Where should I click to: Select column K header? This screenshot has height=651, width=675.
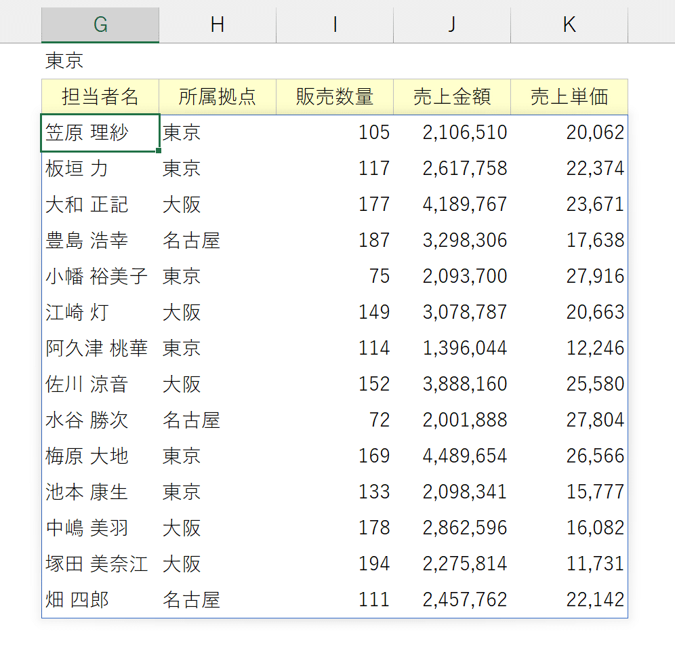pyautogui.click(x=569, y=24)
